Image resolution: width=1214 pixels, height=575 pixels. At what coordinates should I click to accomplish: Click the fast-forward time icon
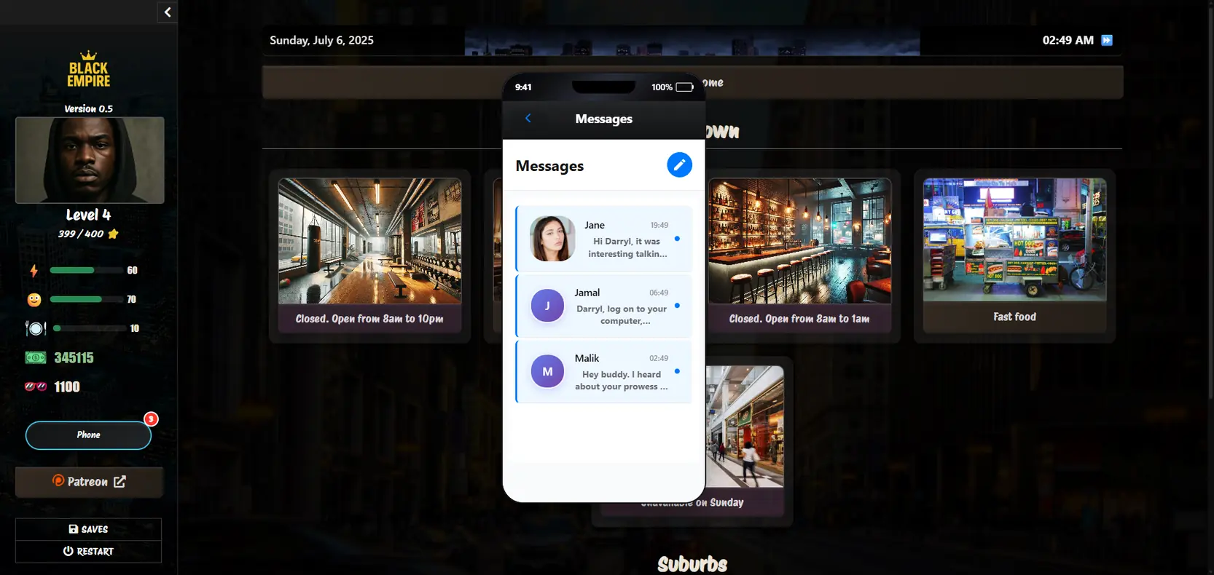tap(1107, 41)
